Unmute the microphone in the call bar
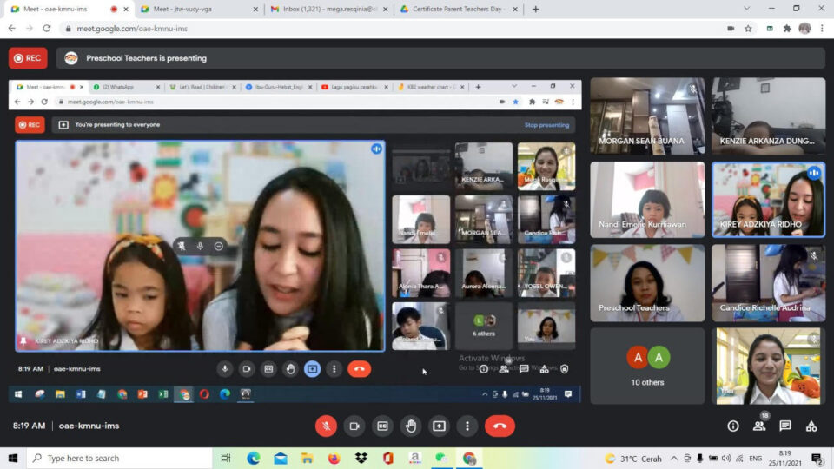This screenshot has height=469, width=834. [326, 426]
